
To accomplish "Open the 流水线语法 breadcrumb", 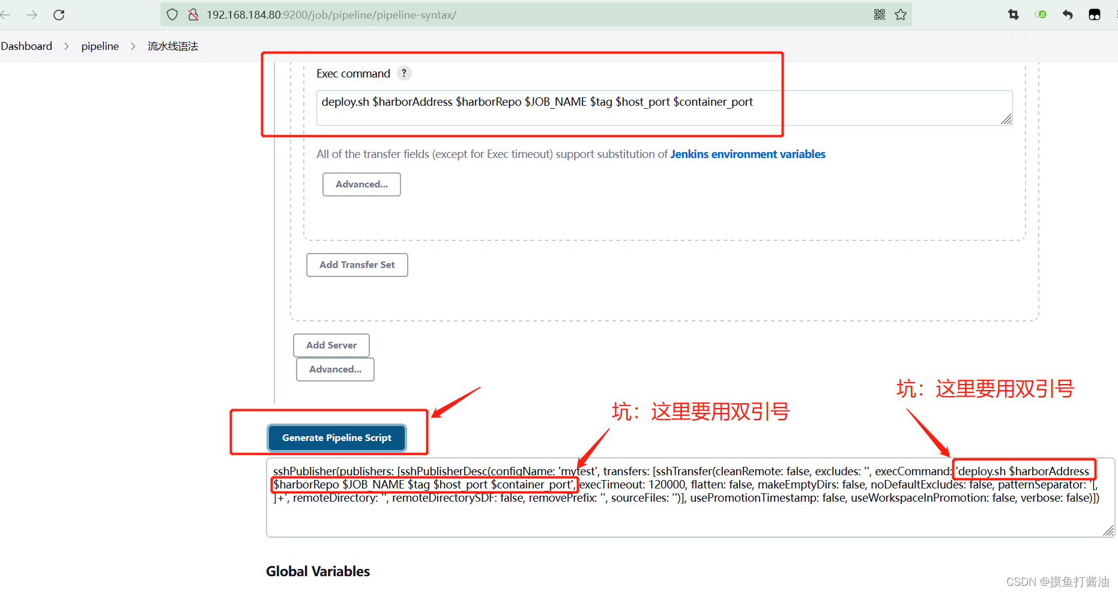I will pyautogui.click(x=173, y=46).
